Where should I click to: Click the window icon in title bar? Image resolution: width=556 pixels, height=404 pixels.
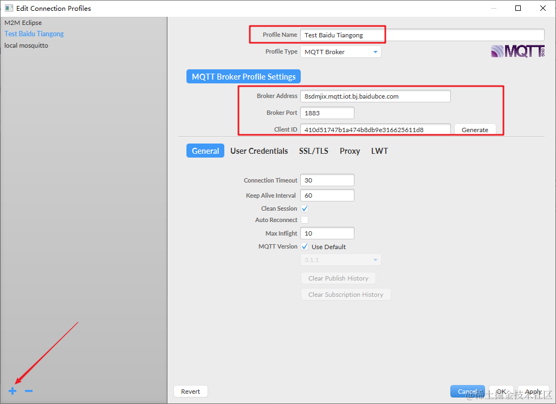(9, 8)
